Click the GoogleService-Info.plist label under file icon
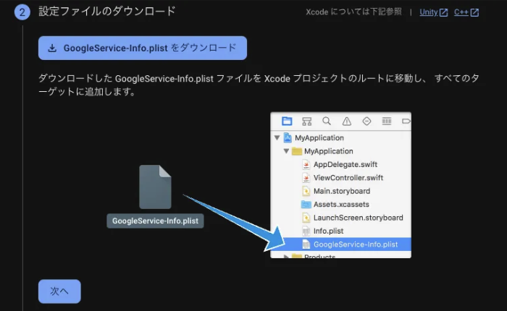 (155, 221)
